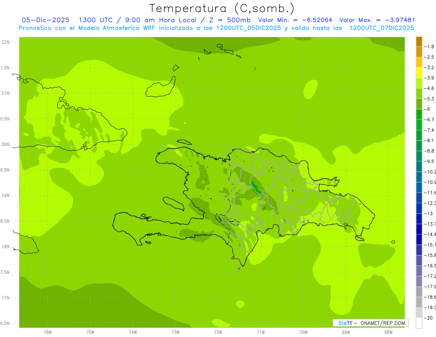
Task: Click the yellow swatch between -3.2 and -3.9
Action: (x=419, y=73)
